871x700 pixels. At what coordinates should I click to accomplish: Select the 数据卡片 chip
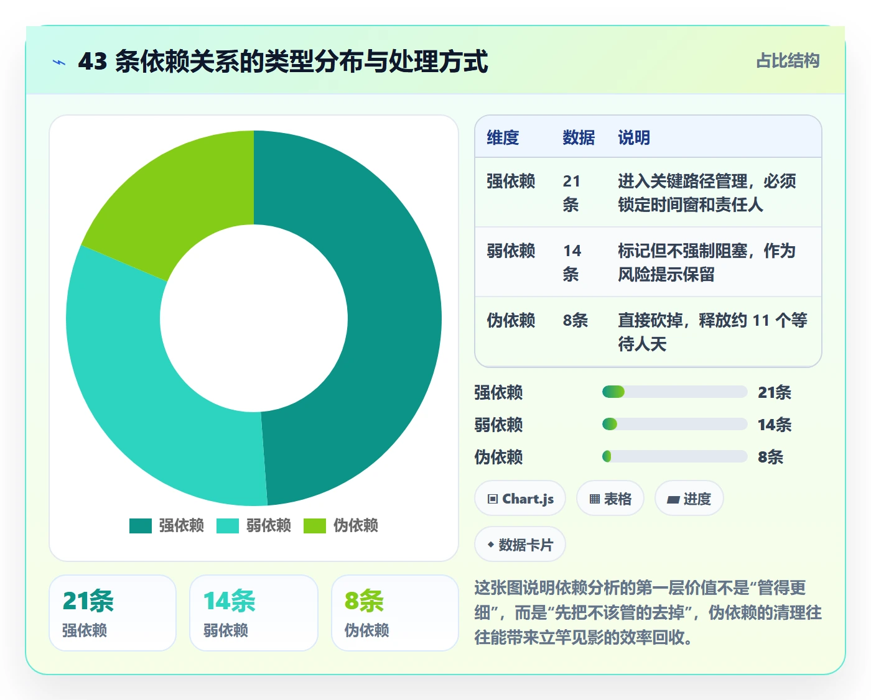[x=520, y=545]
